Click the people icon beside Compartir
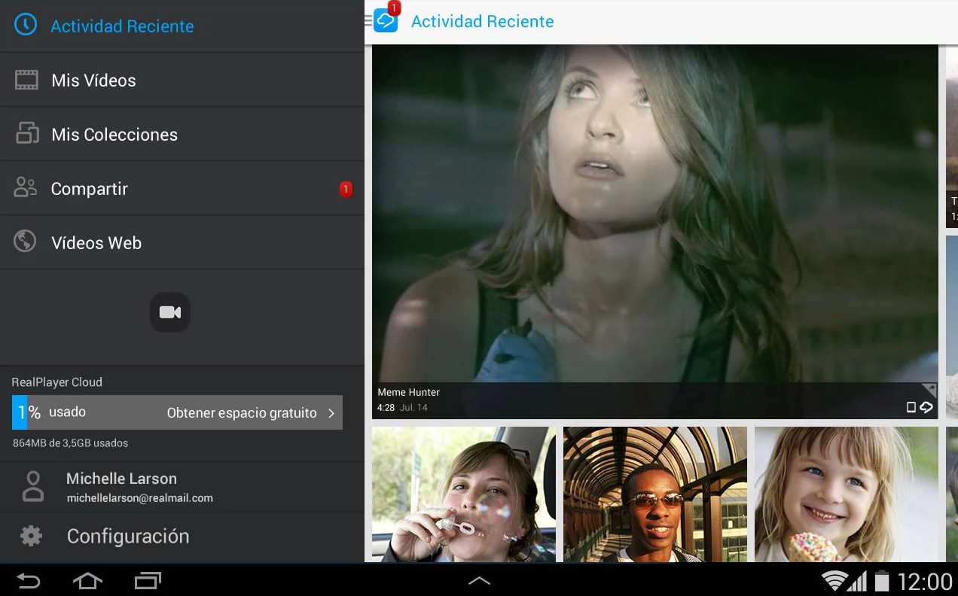Viewport: 958px width, 596px height. tap(26, 187)
